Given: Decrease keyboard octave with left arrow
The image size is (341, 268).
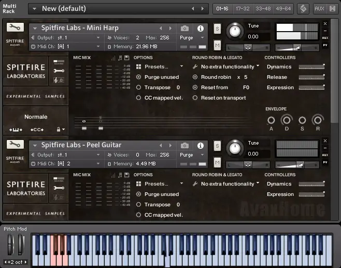Looking at the screenshot, I should pyautogui.click(x=5, y=262).
